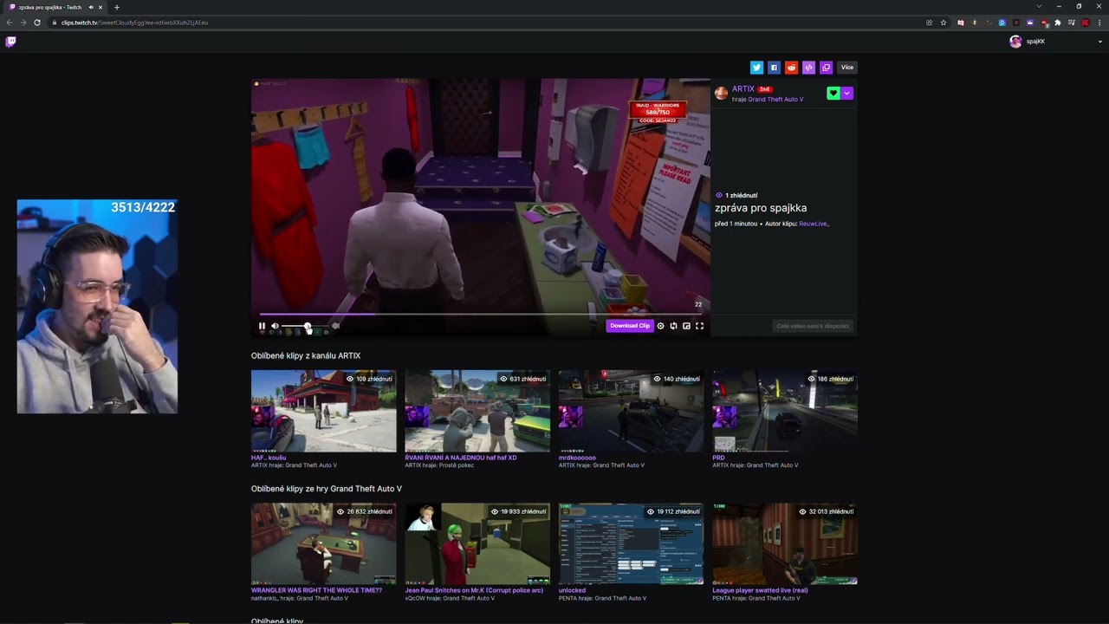Open the 'HAF.. koušu' clip thumbnail
This screenshot has width=1109, height=624.
click(323, 411)
